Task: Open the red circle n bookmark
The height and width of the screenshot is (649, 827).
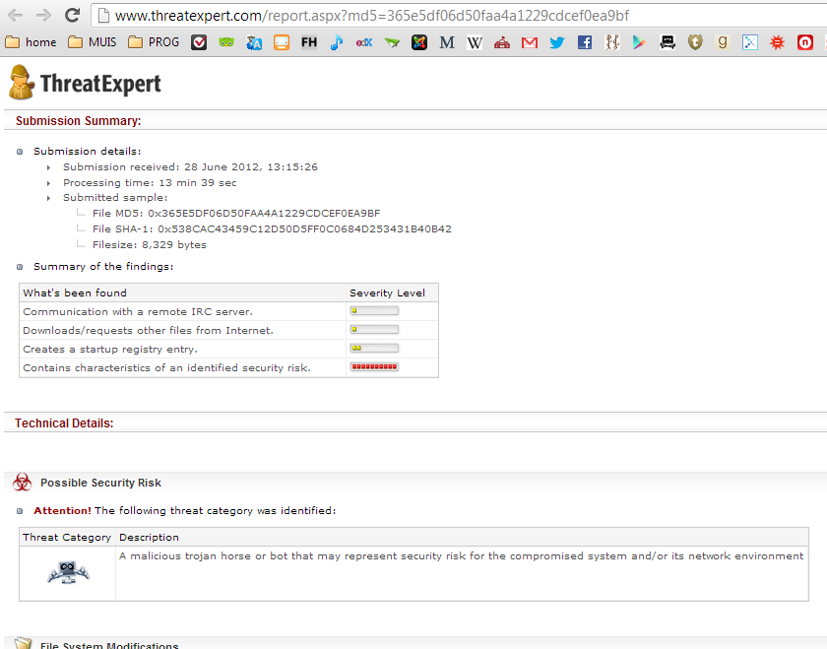Action: pos(805,42)
